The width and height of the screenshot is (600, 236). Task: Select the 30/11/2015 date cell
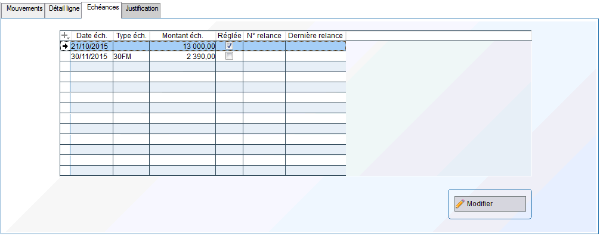92,56
